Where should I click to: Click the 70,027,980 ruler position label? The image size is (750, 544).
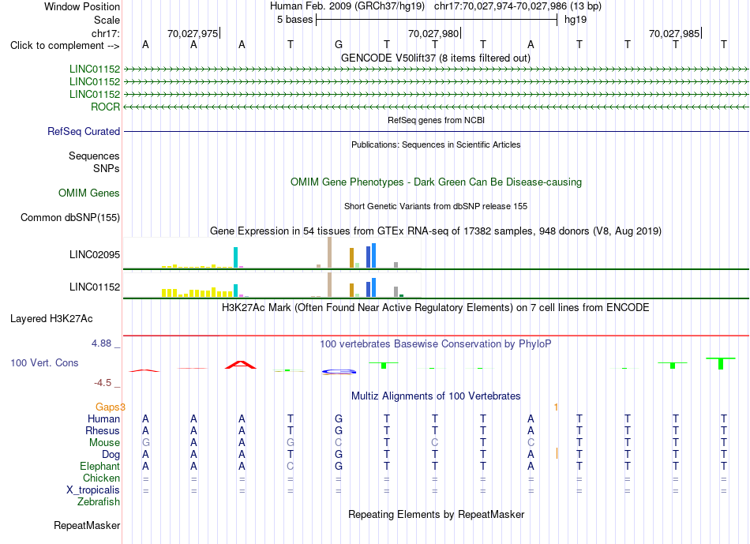point(433,33)
